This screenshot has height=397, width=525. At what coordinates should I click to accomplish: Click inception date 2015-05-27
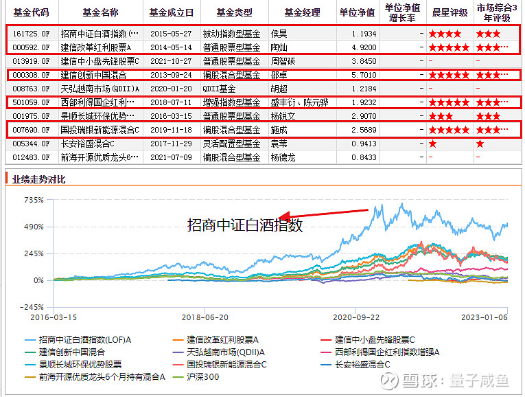(x=171, y=34)
